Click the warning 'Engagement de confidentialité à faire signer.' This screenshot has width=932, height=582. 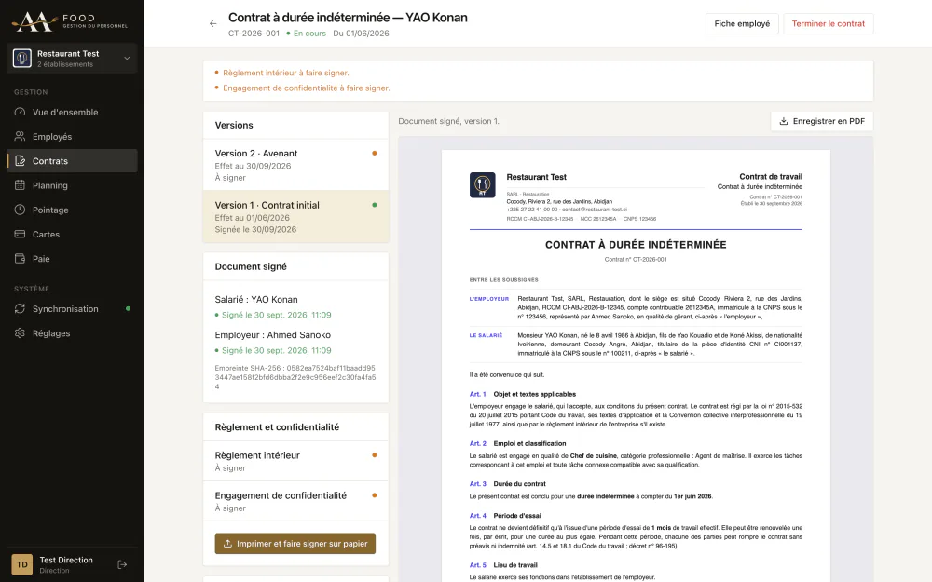point(306,88)
